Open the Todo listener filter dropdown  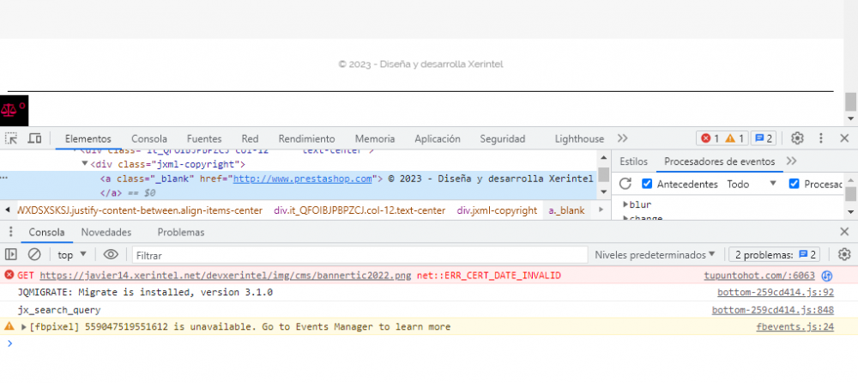(x=752, y=184)
